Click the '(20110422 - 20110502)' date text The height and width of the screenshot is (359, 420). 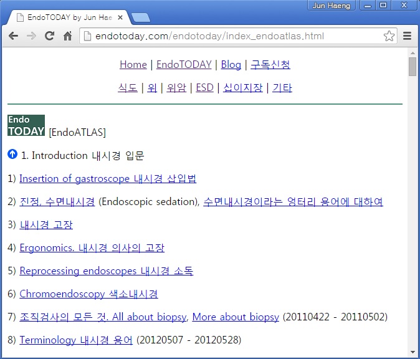tap(335, 317)
